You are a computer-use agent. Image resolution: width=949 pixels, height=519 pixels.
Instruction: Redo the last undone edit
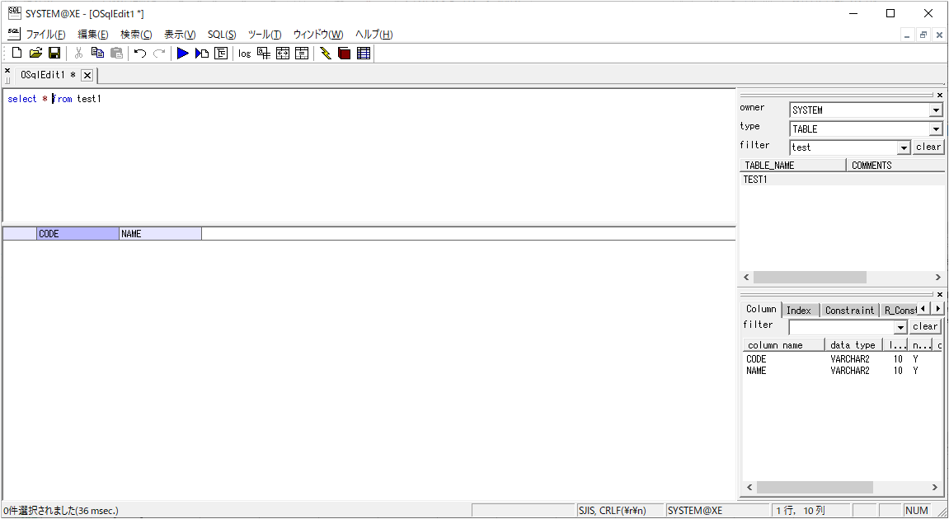159,54
